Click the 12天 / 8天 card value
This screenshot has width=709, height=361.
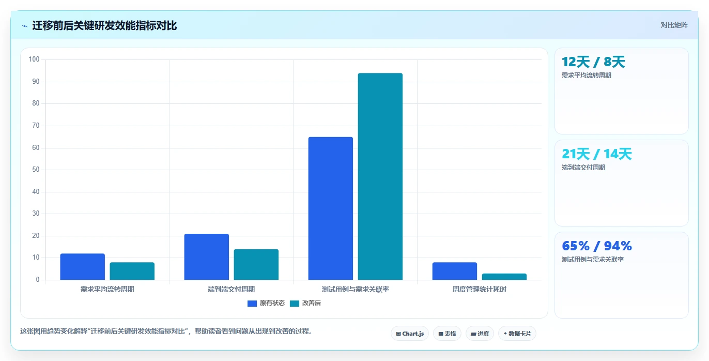[593, 62]
